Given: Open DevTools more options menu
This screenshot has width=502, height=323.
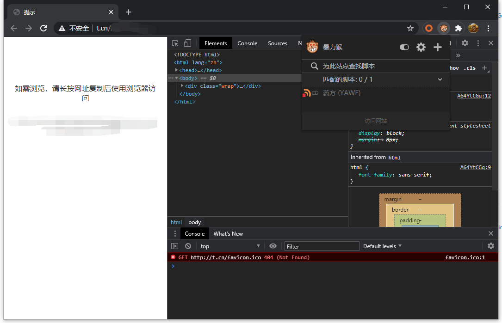Looking at the screenshot, I should 478,43.
